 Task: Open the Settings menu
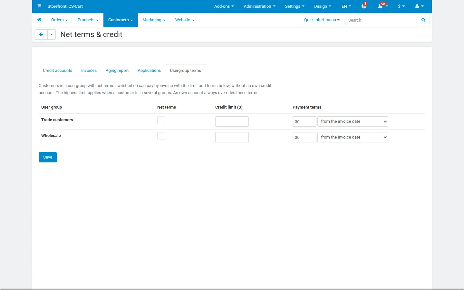coord(295,6)
